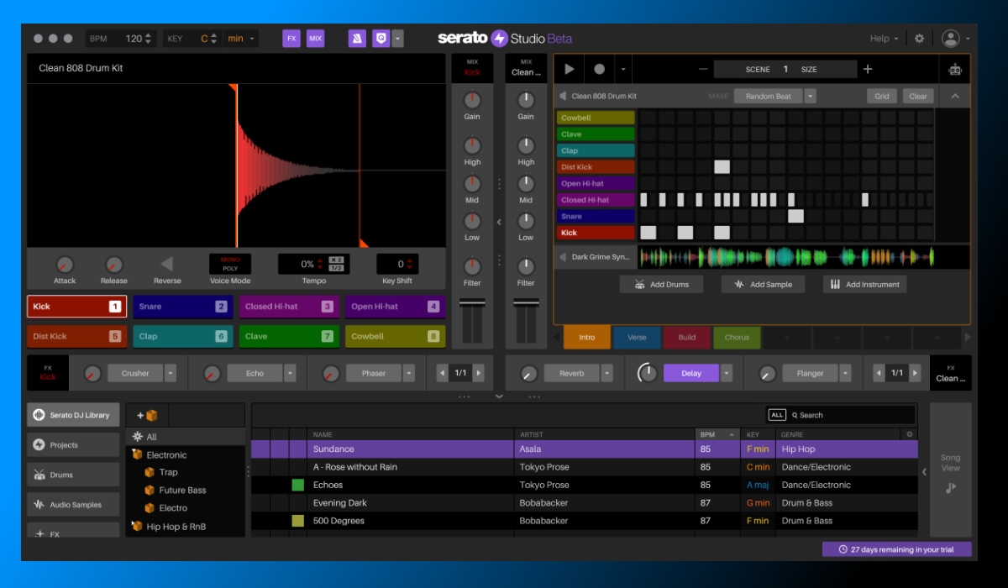Open the Random Beat dropdown arrow
This screenshot has width=1008, height=588.
point(810,97)
